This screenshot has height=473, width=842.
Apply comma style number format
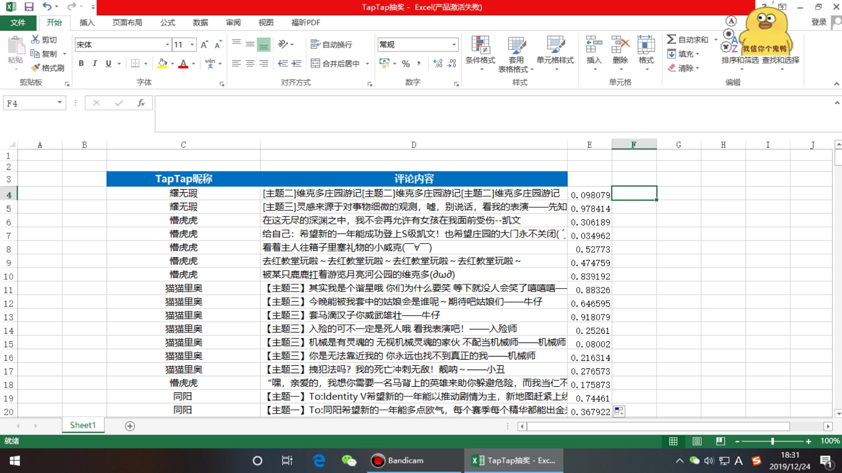click(419, 64)
